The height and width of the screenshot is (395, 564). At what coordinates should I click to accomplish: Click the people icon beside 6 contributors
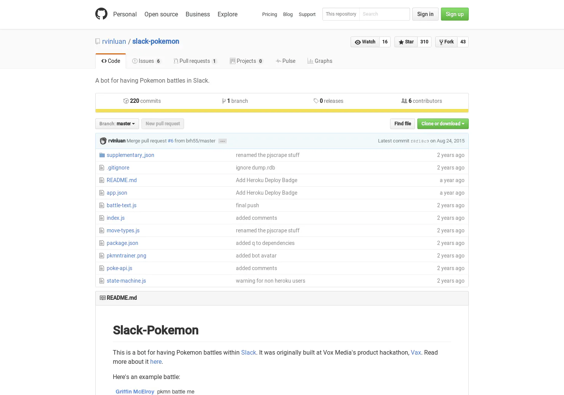[x=404, y=101]
